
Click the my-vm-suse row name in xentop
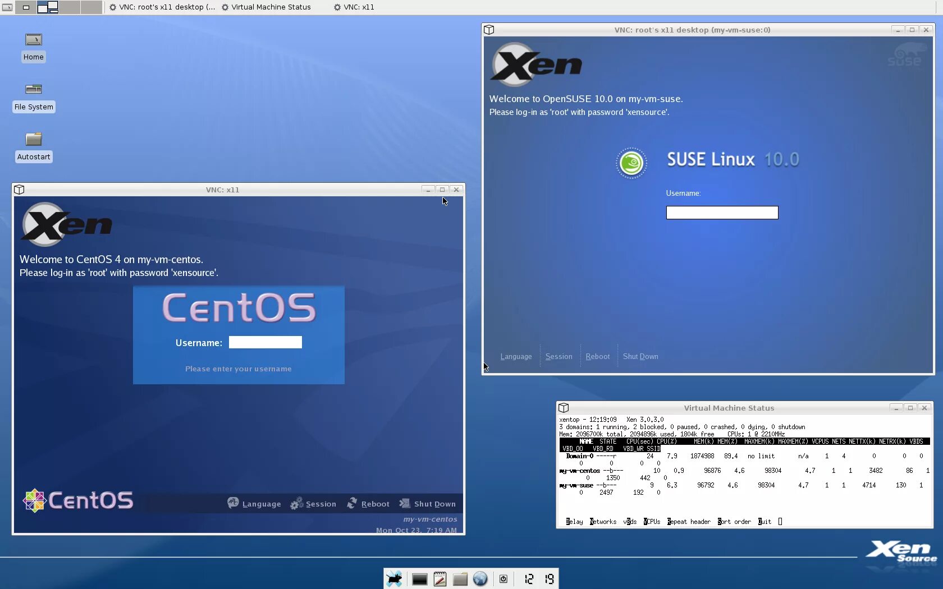point(576,485)
